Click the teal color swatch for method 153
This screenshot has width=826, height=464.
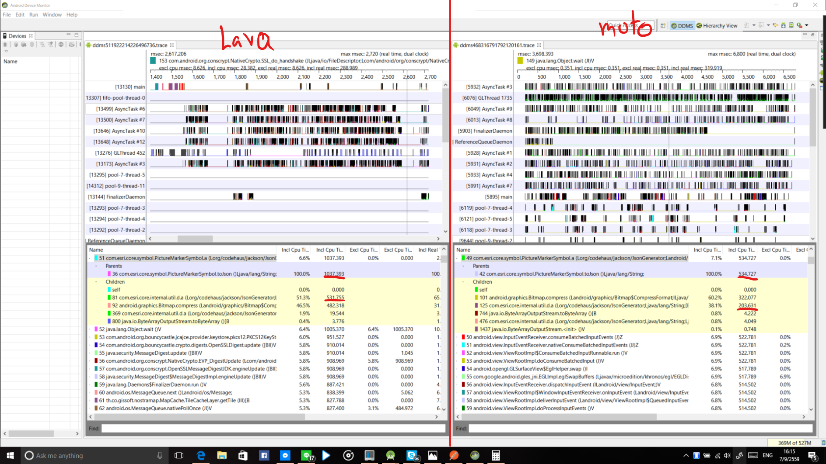(153, 61)
